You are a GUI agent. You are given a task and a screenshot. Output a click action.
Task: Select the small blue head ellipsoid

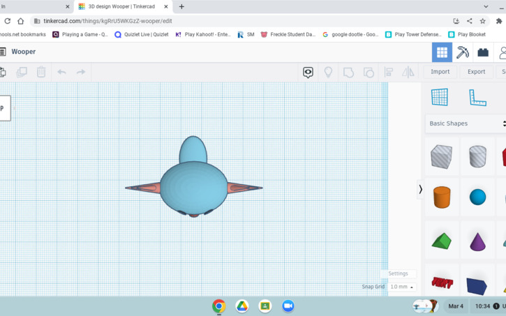[193, 149]
